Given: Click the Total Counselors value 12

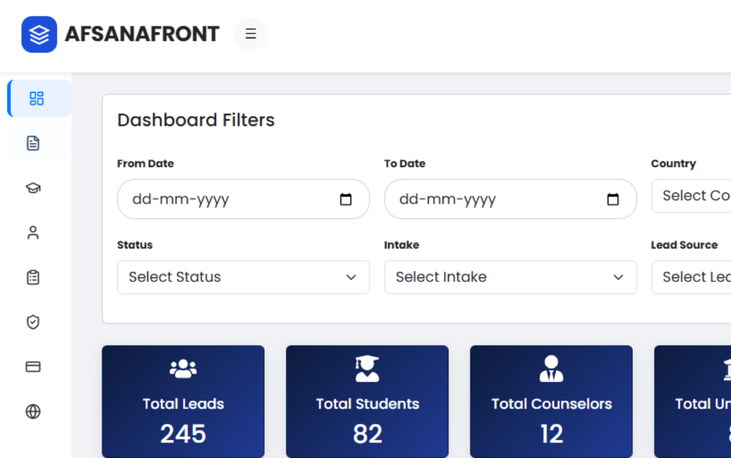Looking at the screenshot, I should point(551,434).
